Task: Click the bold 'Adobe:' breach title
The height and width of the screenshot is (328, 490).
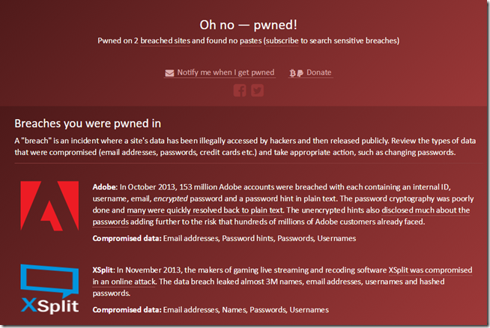Action: coord(105,187)
